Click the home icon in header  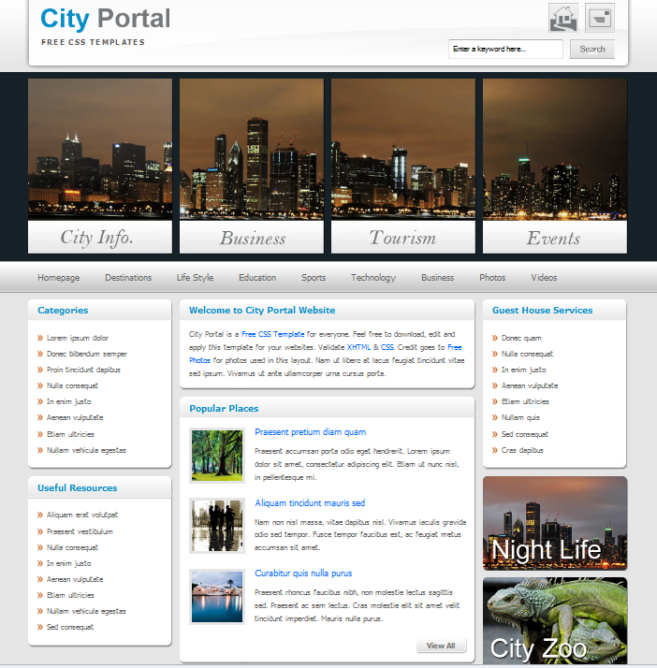pyautogui.click(x=562, y=18)
